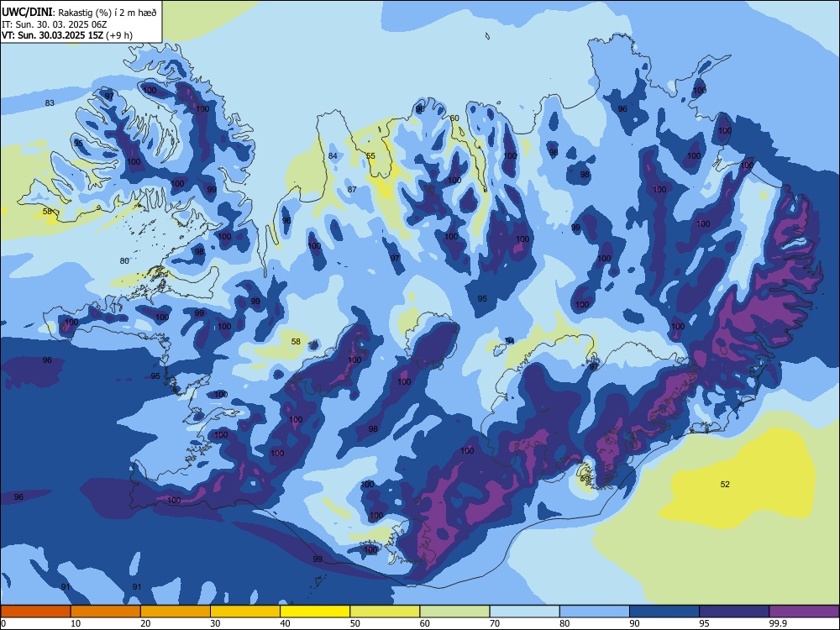Select the 'VT: Sun. 30.03.2025 15Z' line
The image size is (840, 630).
point(52,35)
